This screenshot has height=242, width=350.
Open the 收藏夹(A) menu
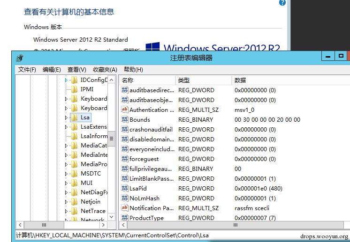tap(105, 70)
